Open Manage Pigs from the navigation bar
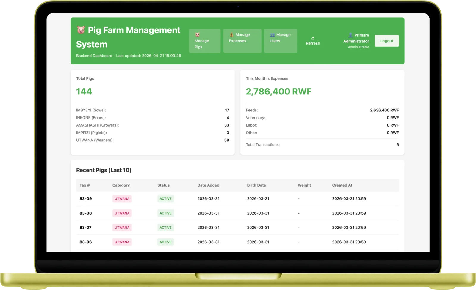This screenshot has height=290, width=476. tap(205, 41)
